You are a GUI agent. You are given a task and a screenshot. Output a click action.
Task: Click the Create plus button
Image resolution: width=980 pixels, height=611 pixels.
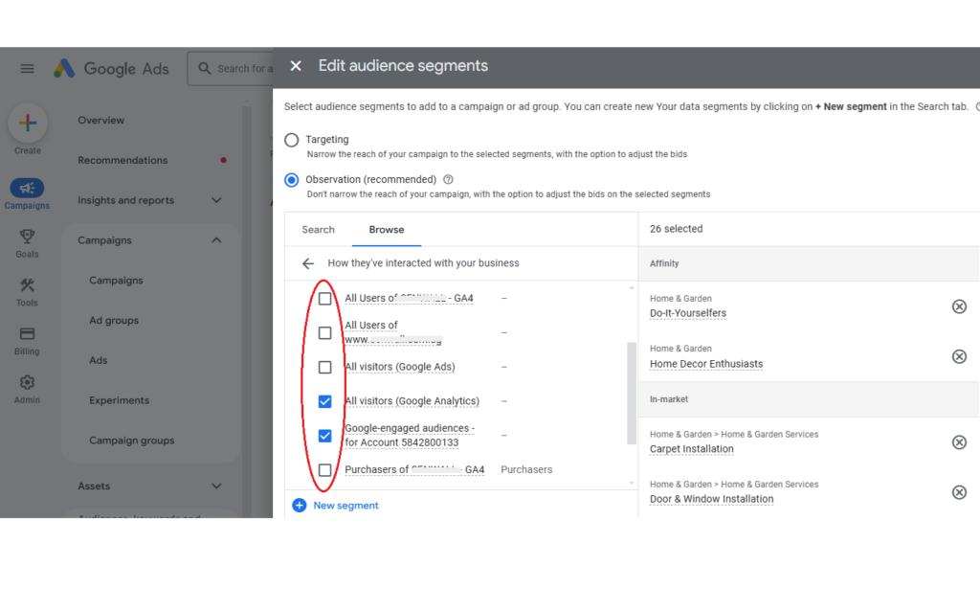28,124
